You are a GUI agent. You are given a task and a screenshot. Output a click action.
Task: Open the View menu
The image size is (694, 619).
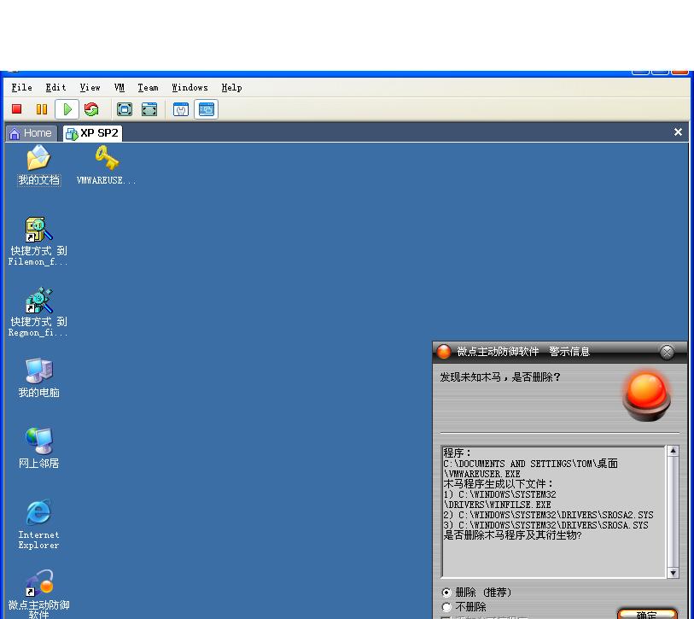(90, 87)
